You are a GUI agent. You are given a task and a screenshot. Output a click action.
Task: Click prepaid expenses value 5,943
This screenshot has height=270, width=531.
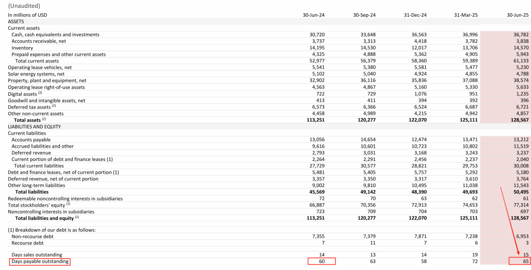tap(522, 54)
